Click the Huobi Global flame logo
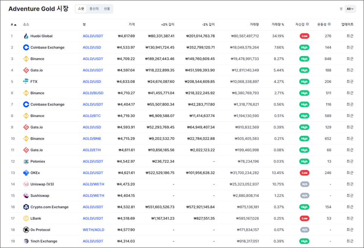364x248 pixels. click(26, 36)
